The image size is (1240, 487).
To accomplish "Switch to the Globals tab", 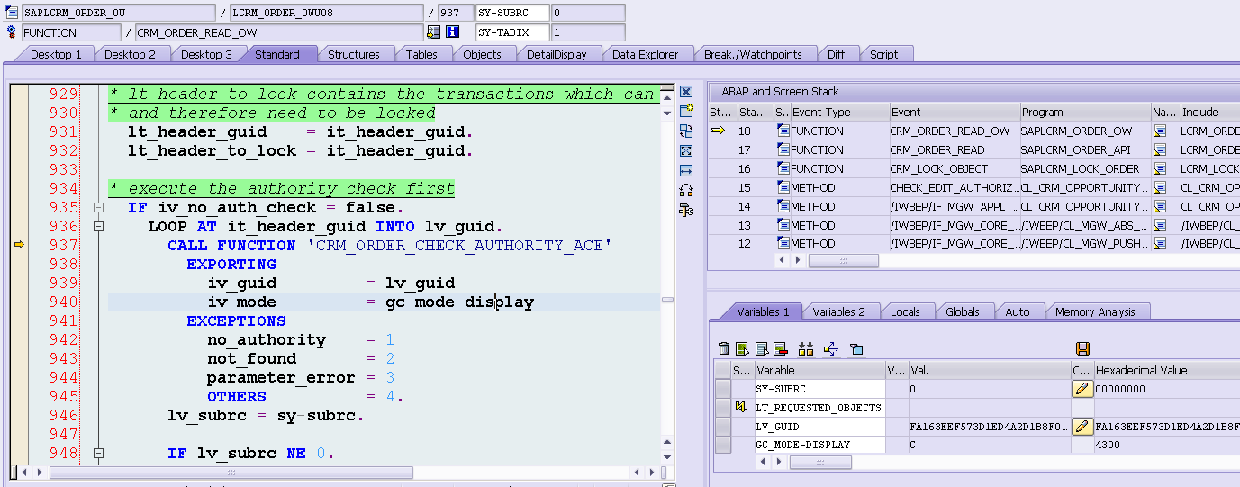I will 963,311.
